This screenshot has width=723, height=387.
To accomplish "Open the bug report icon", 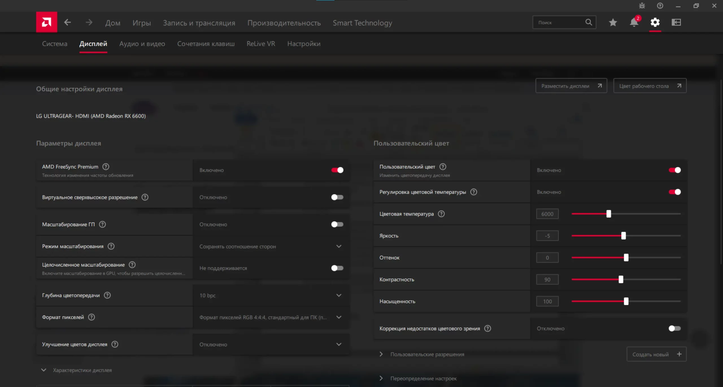I will [642, 6].
